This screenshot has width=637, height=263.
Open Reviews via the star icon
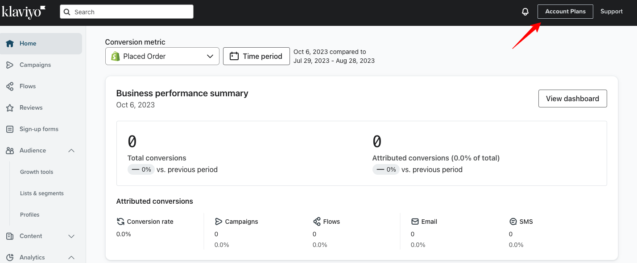click(9, 107)
